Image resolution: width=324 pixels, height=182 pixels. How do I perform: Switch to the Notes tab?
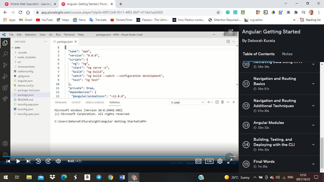(287, 54)
